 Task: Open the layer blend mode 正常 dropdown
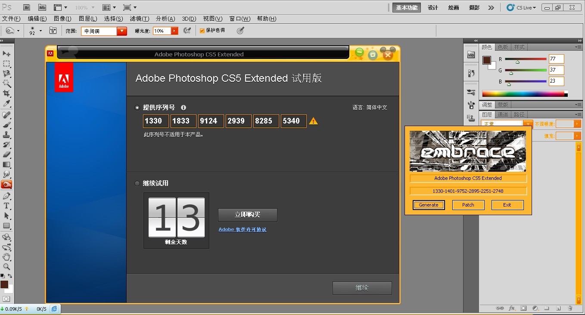point(528,124)
